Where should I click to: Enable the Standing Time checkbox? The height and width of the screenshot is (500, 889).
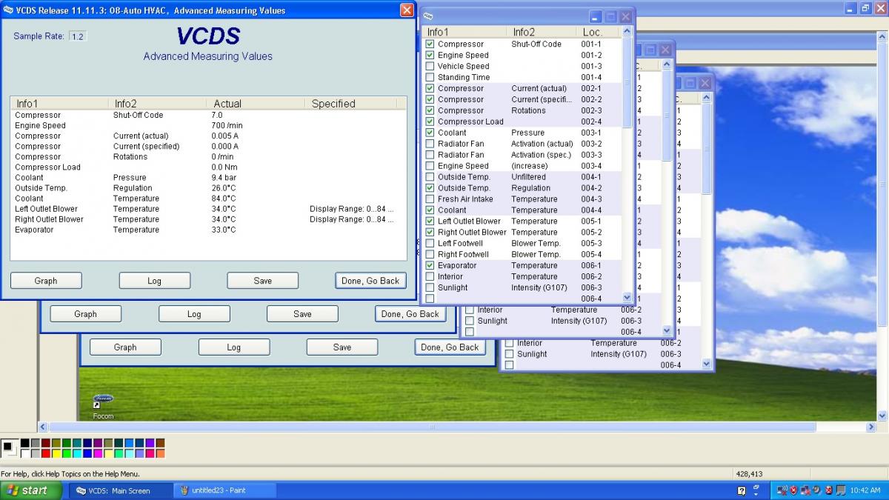[430, 77]
